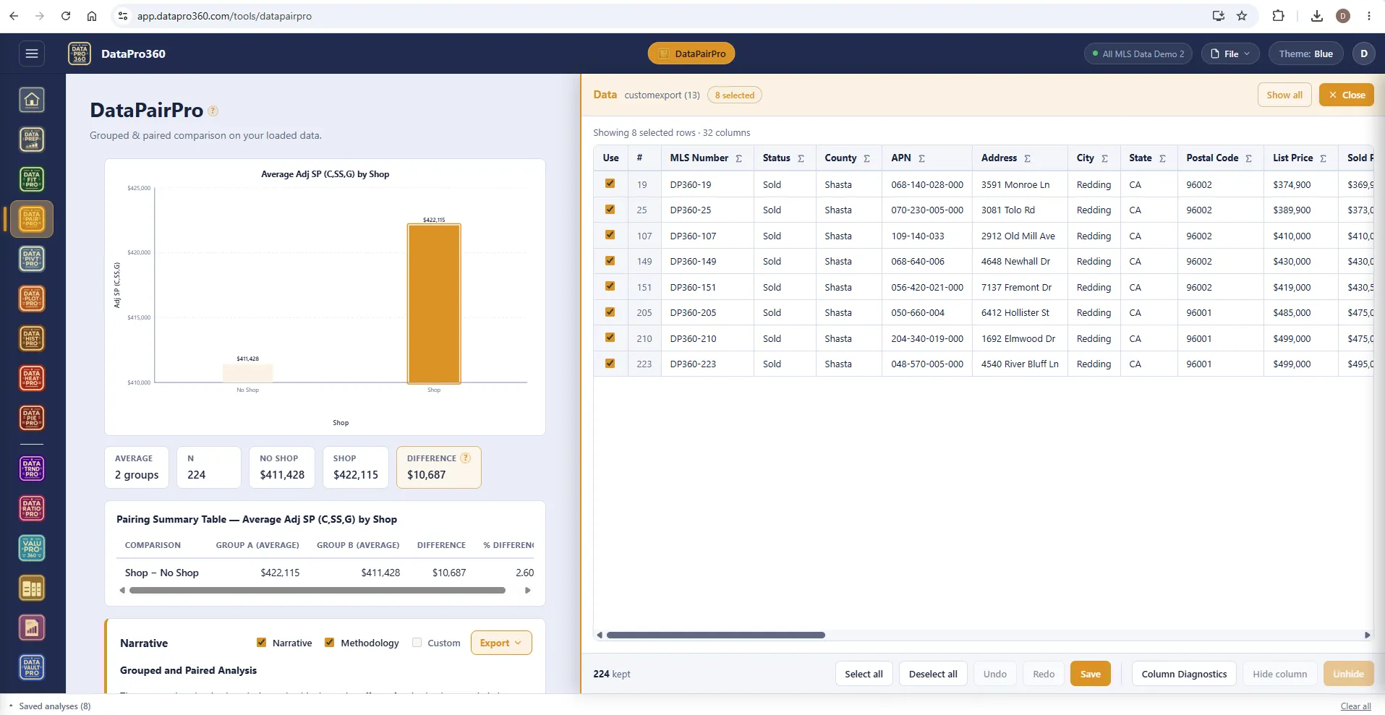Click the Clear all link
The image size is (1385, 715).
pos(1355,706)
